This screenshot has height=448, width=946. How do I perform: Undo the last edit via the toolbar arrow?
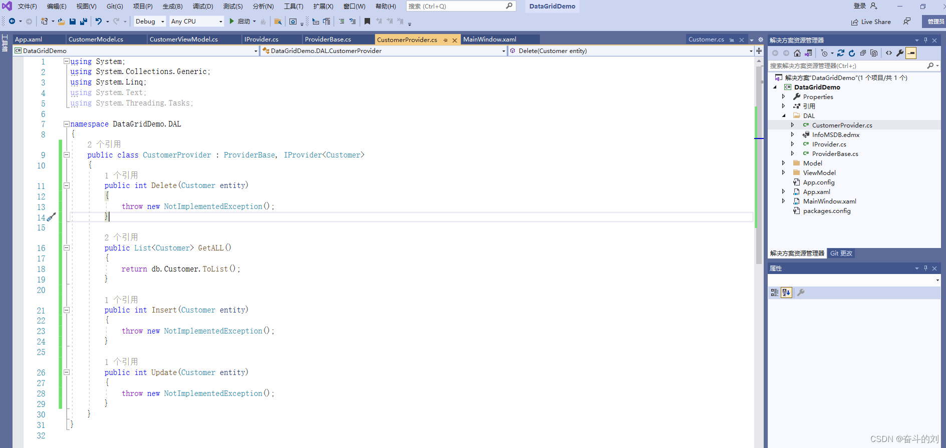(99, 21)
